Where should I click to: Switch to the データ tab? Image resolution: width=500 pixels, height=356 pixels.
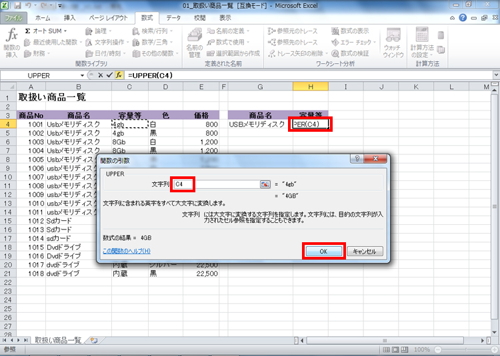point(173,18)
